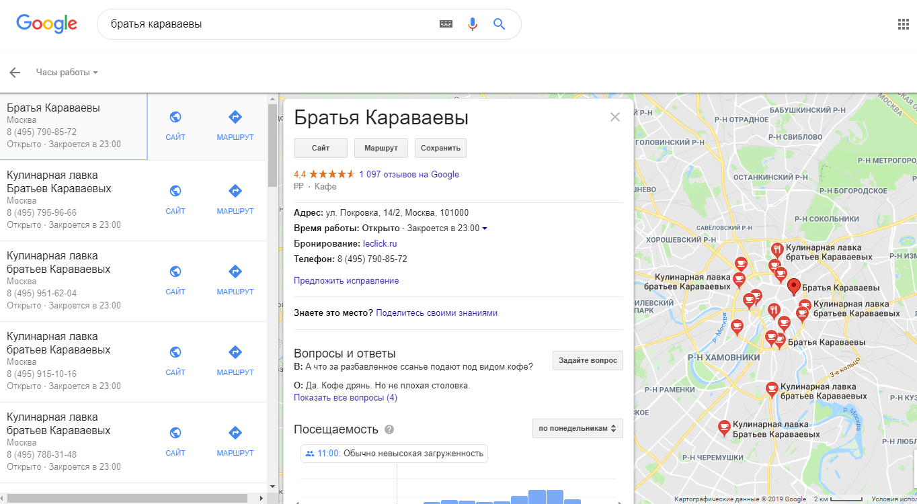The height and width of the screenshot is (504, 917).
Task: Close the Братья Караваевы info panel
Action: 614,117
